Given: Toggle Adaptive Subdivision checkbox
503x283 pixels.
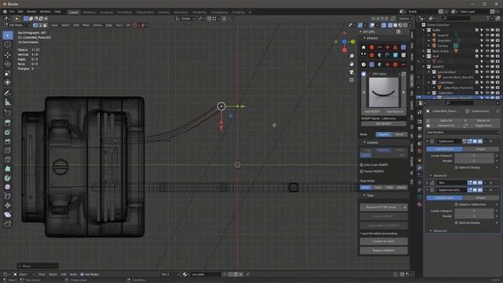Looking at the screenshot, I should pyautogui.click(x=456, y=204).
